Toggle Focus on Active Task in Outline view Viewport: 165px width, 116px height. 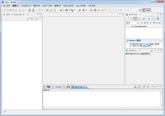click(152, 51)
